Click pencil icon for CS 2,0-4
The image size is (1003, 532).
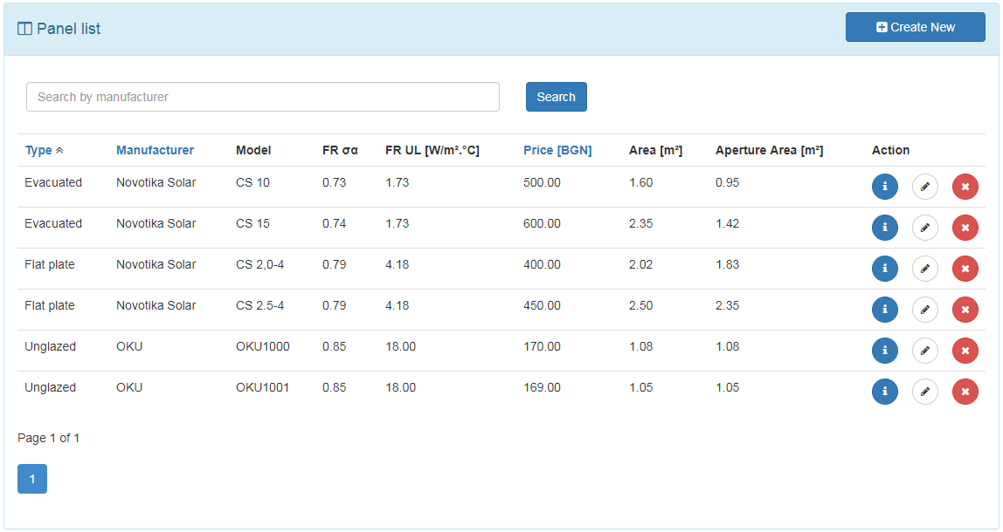(925, 269)
